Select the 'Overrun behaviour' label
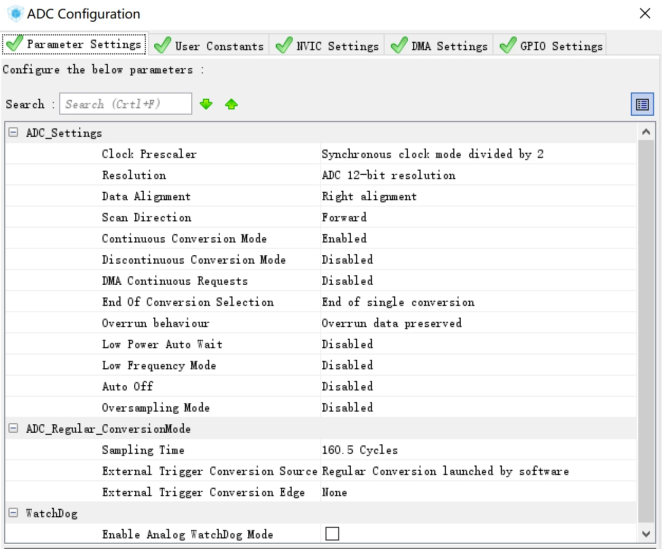 tap(155, 323)
